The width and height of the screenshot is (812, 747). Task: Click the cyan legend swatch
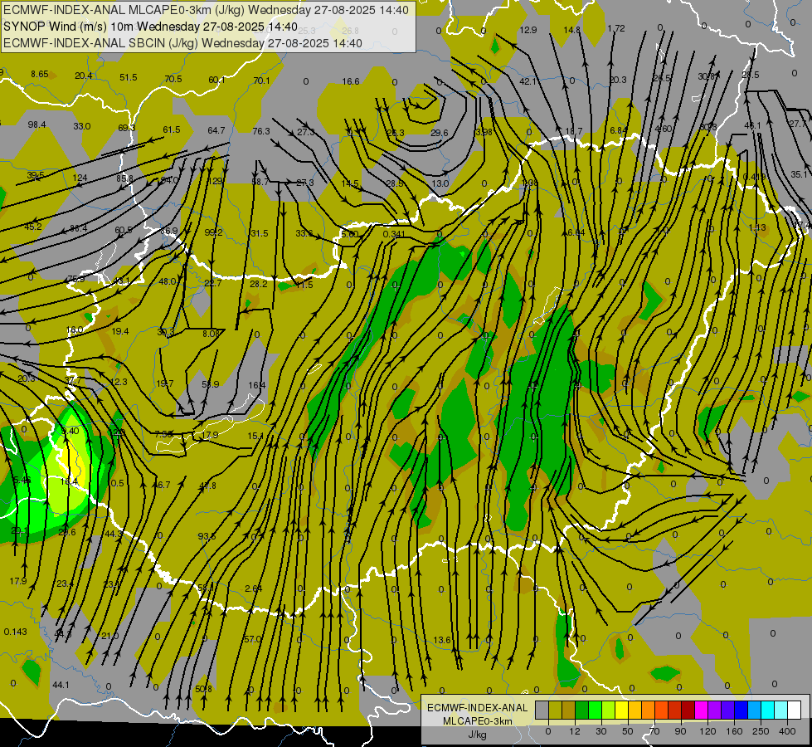[768, 710]
